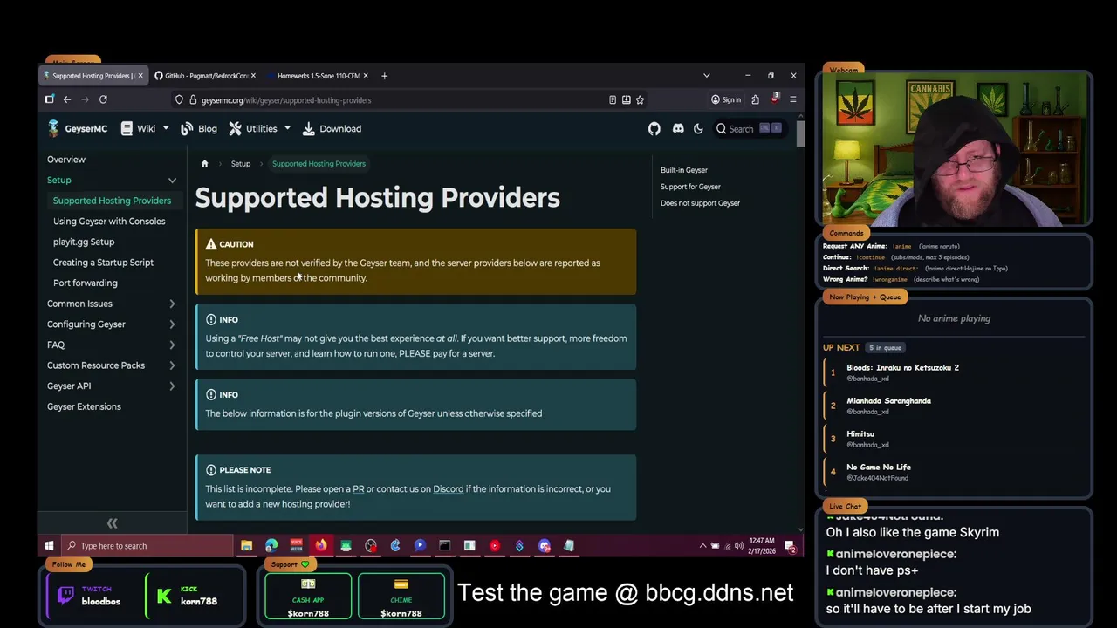Open Using Geyser with Consoles page

click(x=109, y=221)
